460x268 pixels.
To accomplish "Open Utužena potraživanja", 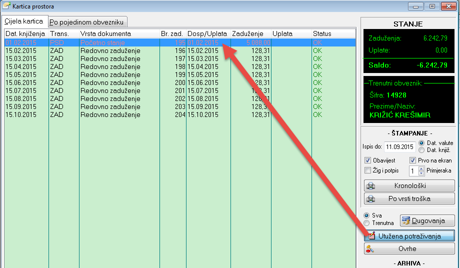I will click(409, 235).
